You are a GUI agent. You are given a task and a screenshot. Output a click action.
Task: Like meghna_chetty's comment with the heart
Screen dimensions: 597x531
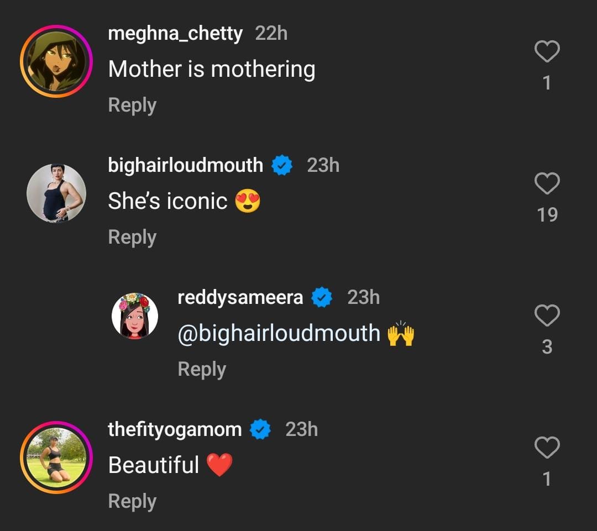tap(547, 52)
